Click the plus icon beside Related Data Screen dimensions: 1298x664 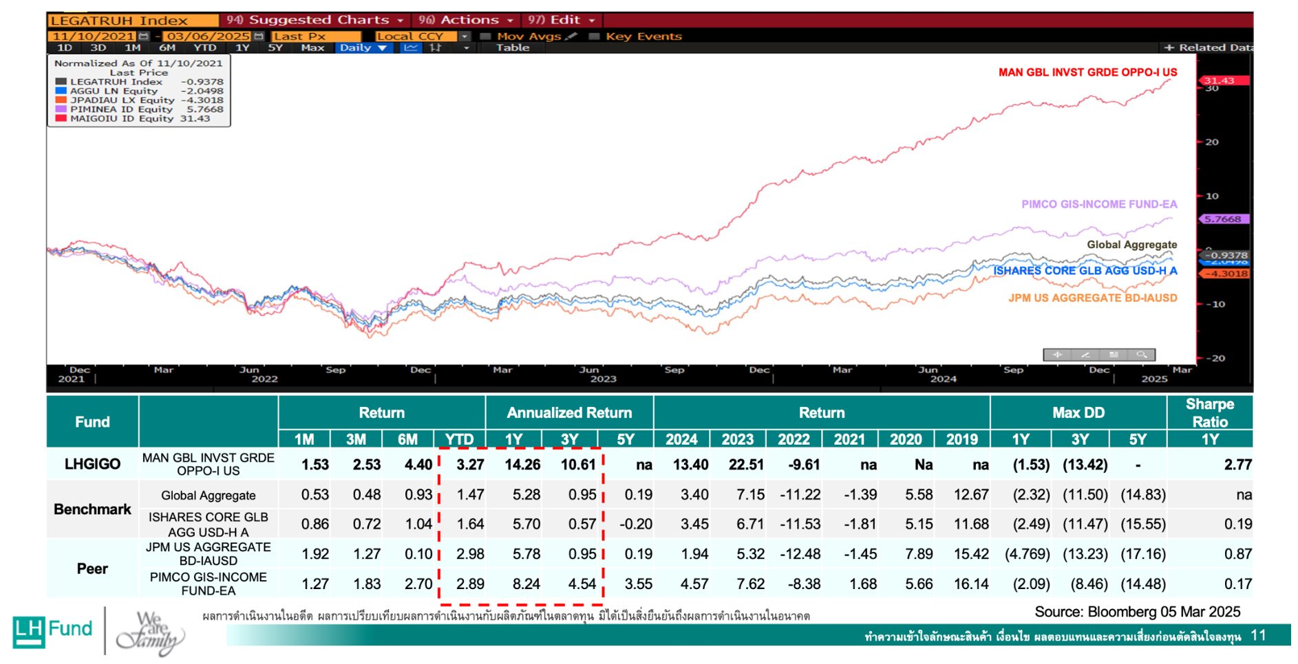pos(1169,47)
